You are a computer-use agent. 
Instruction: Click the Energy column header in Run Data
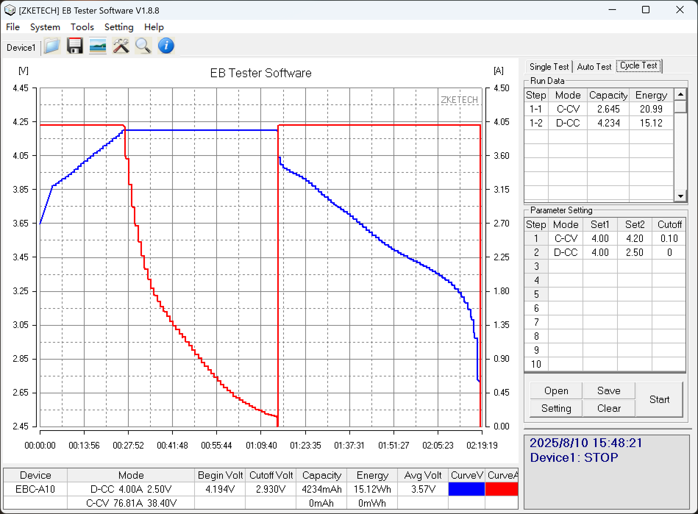pyautogui.click(x=651, y=95)
